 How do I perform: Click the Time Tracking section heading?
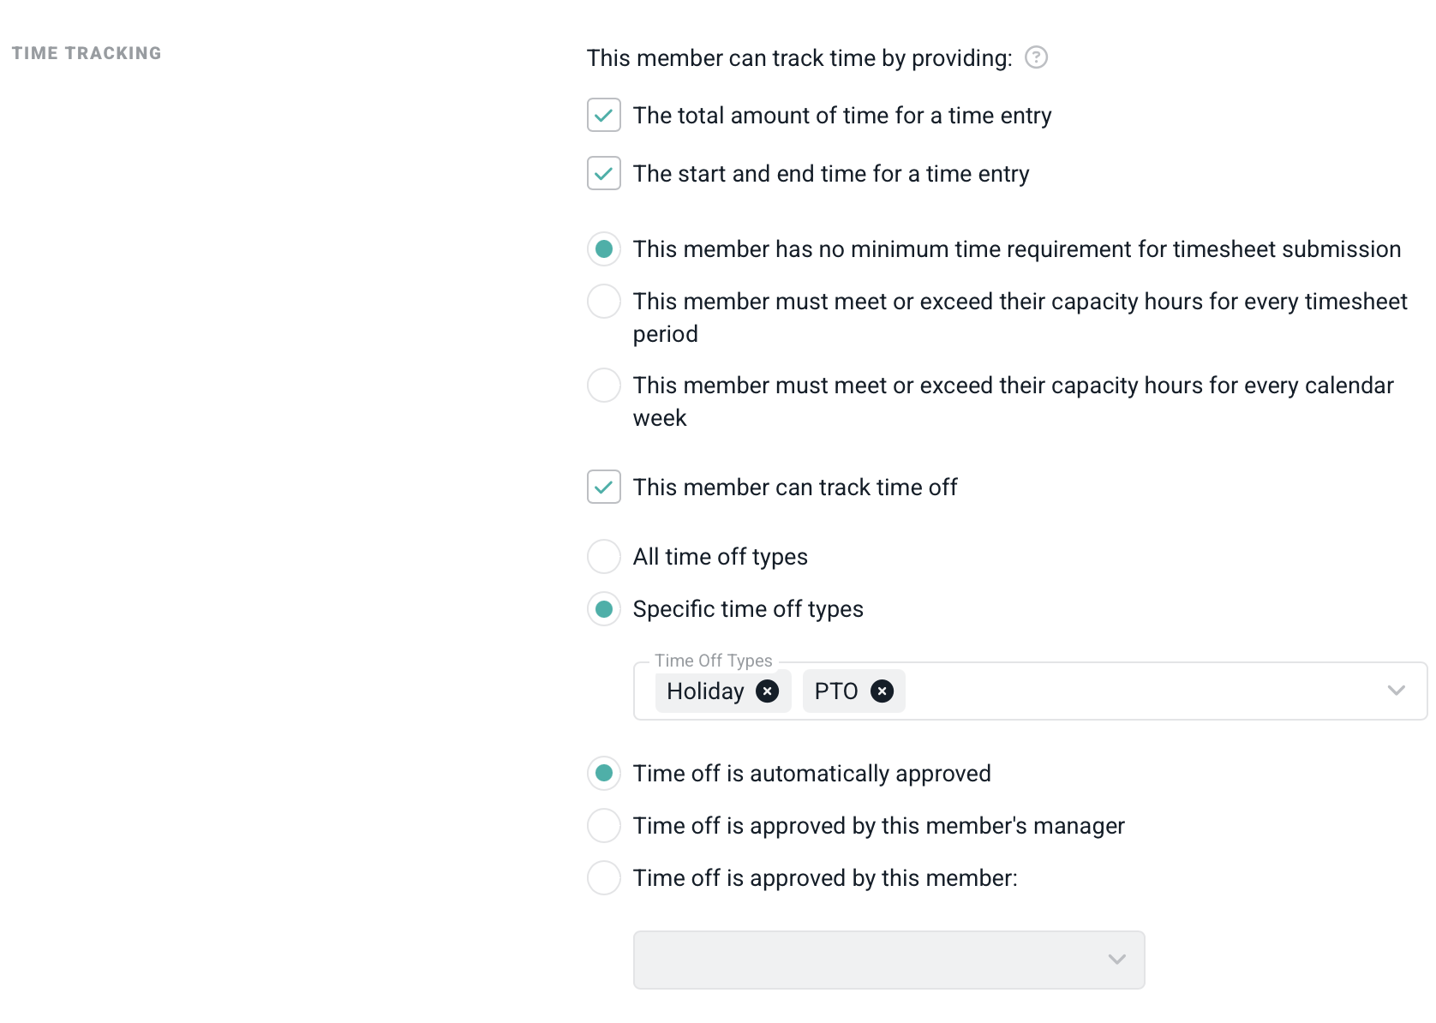(87, 53)
